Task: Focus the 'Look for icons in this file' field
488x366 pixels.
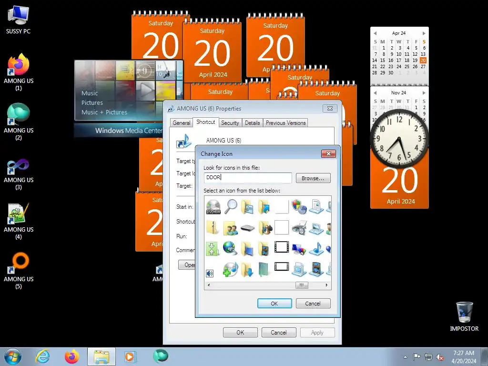Action: (248, 178)
